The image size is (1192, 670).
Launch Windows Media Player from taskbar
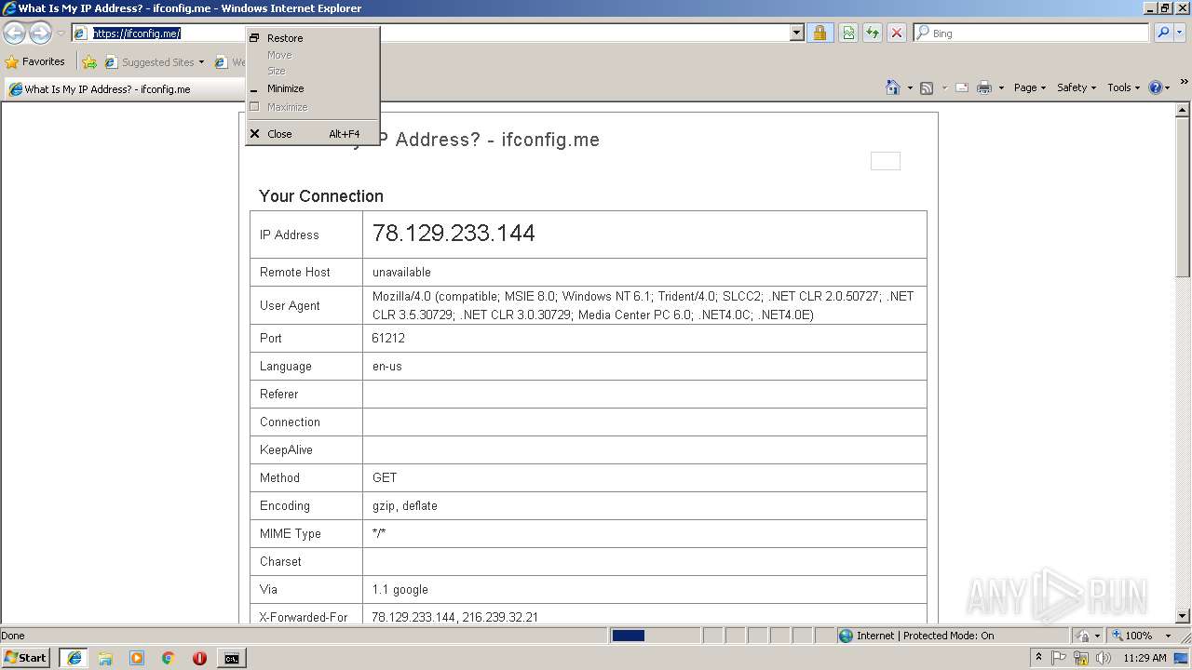click(x=137, y=658)
